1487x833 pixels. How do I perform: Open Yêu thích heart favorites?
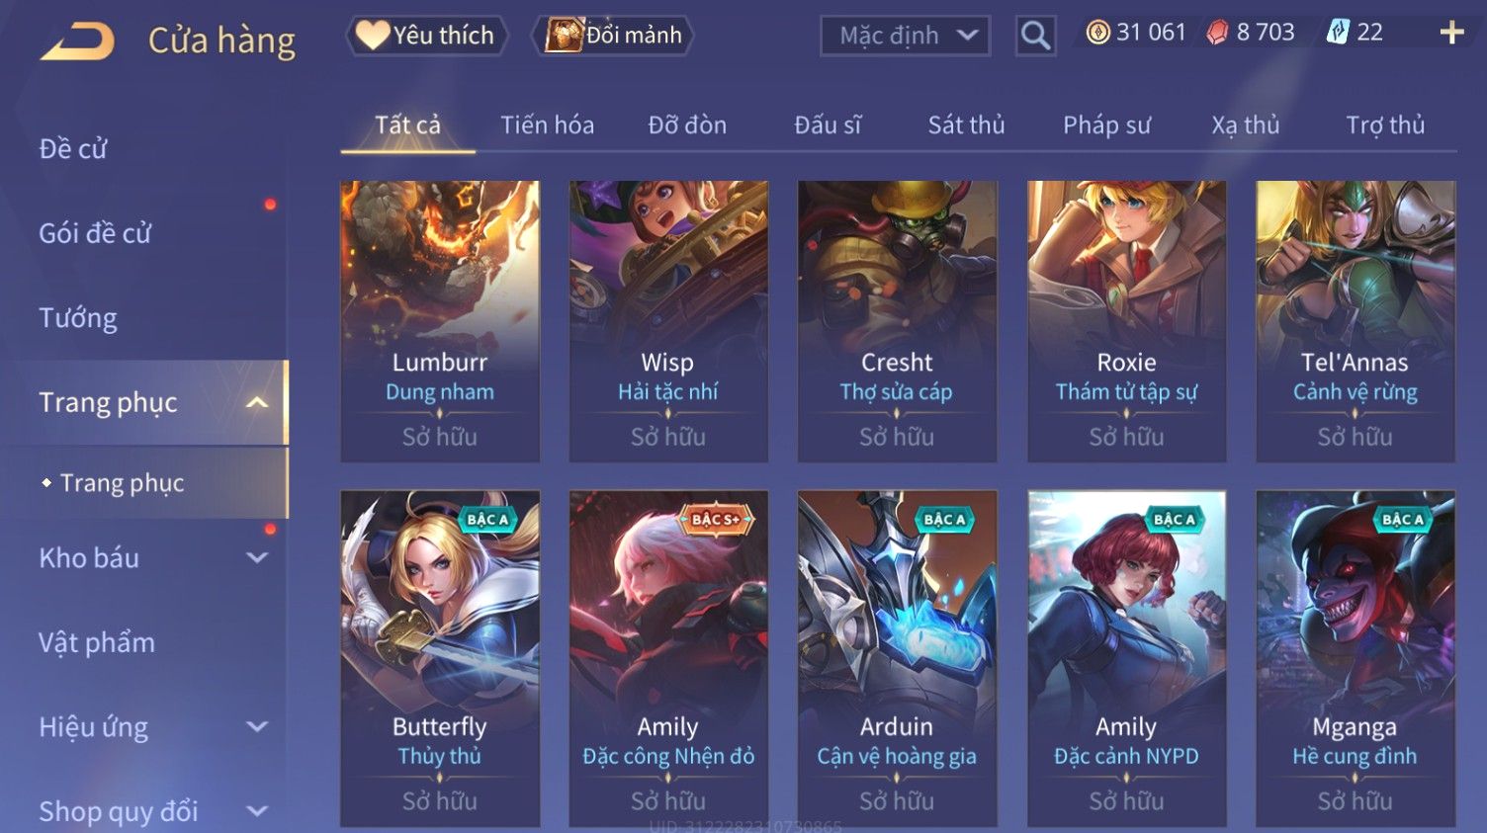click(426, 36)
